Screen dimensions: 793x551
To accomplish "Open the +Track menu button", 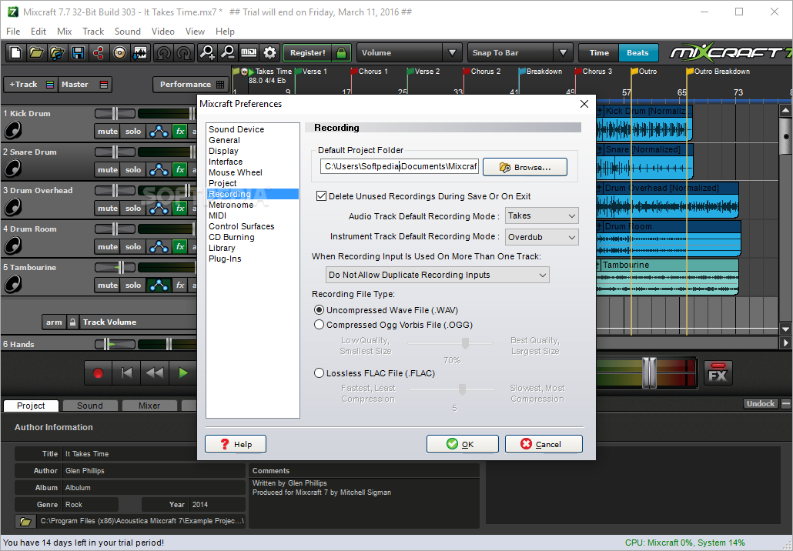I will click(32, 85).
